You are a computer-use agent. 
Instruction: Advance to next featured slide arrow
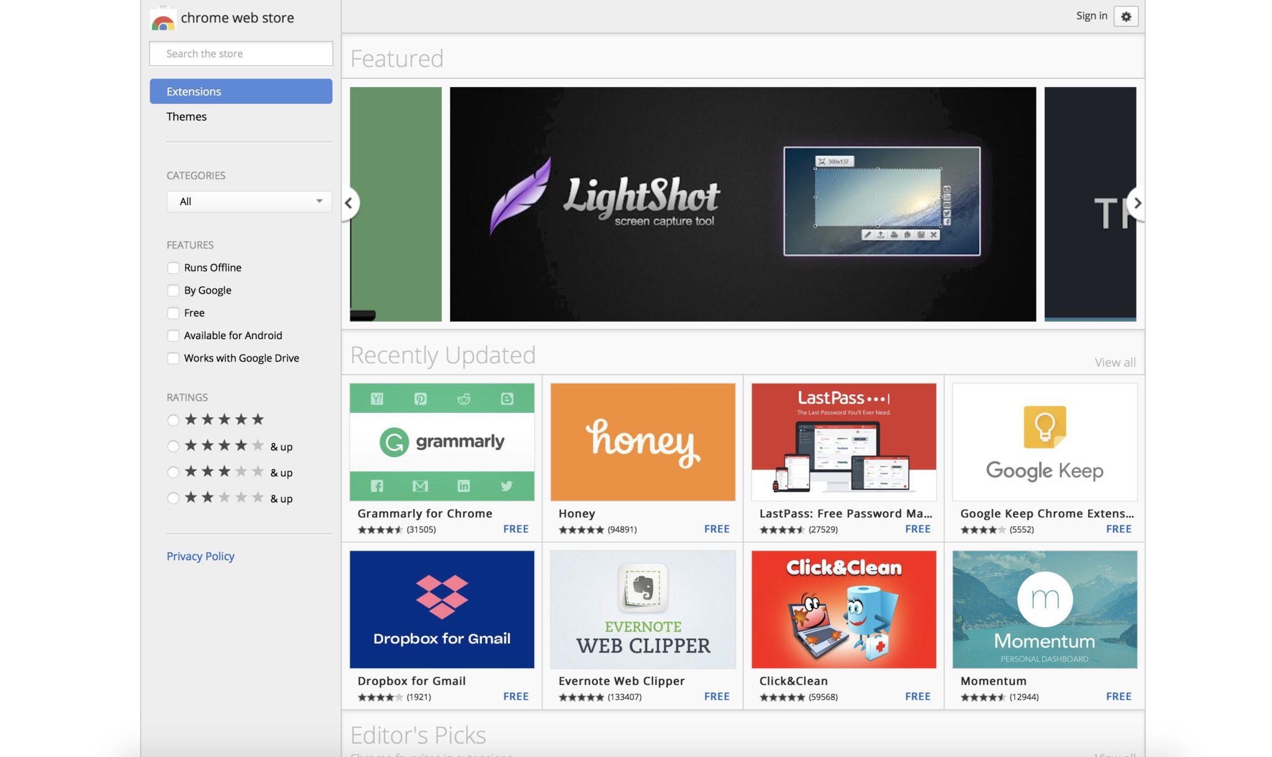[x=1137, y=203]
